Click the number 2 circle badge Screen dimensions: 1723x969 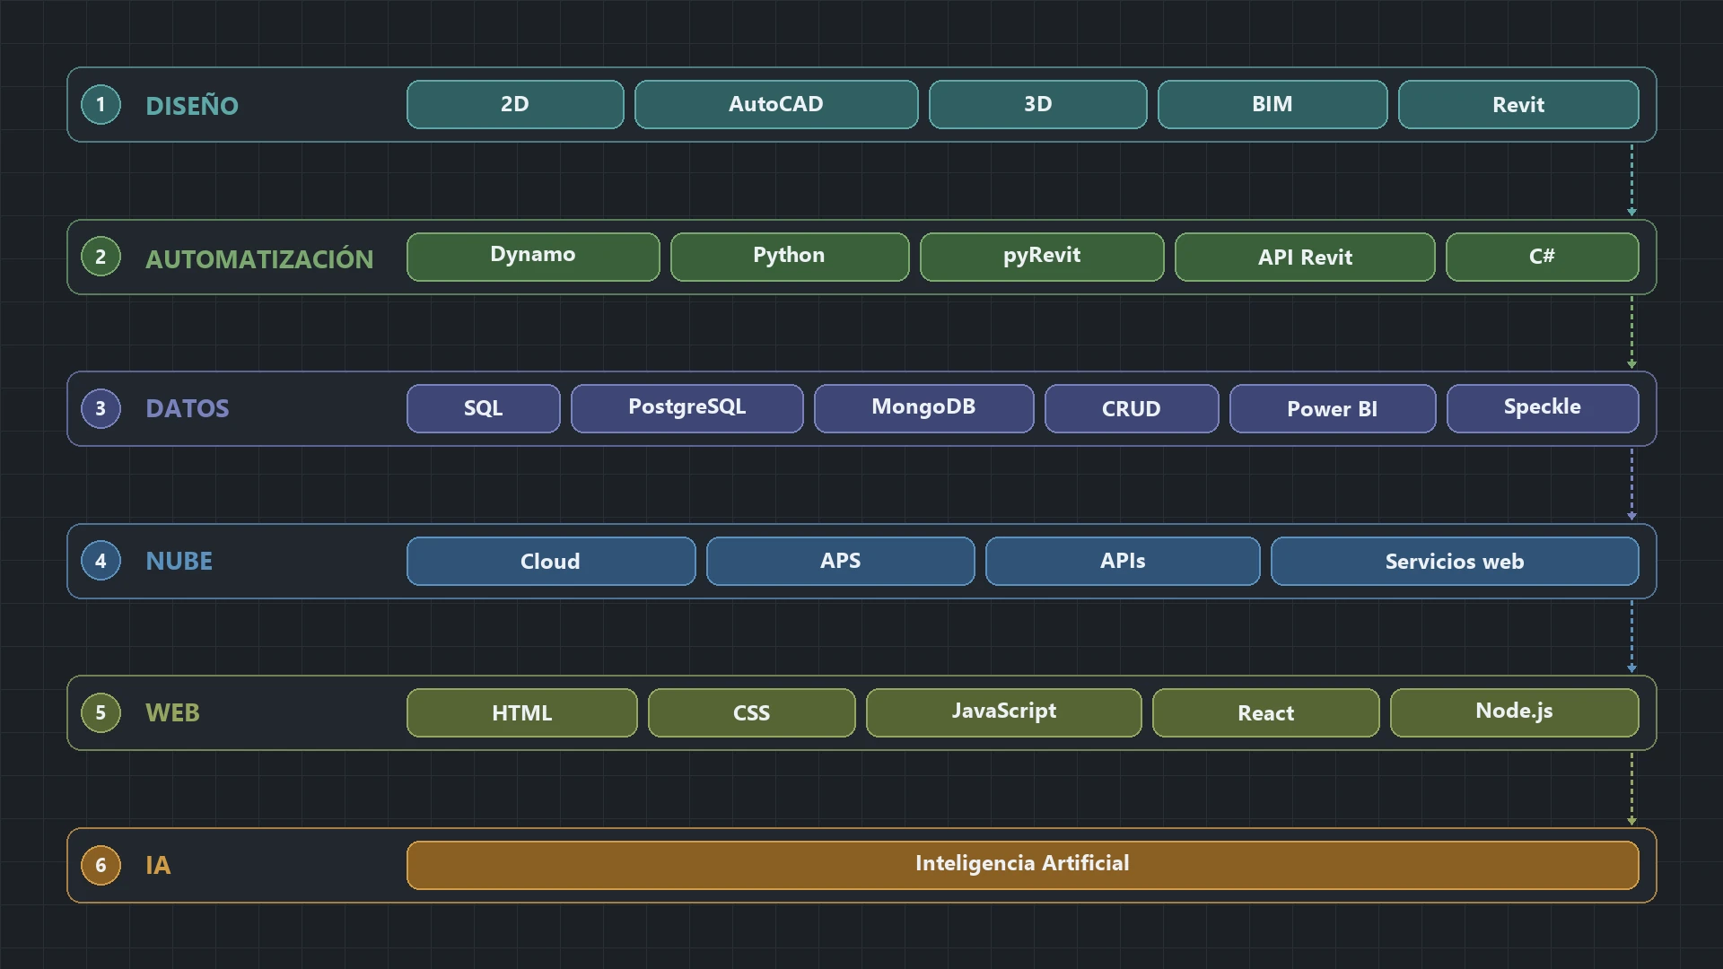point(101,258)
